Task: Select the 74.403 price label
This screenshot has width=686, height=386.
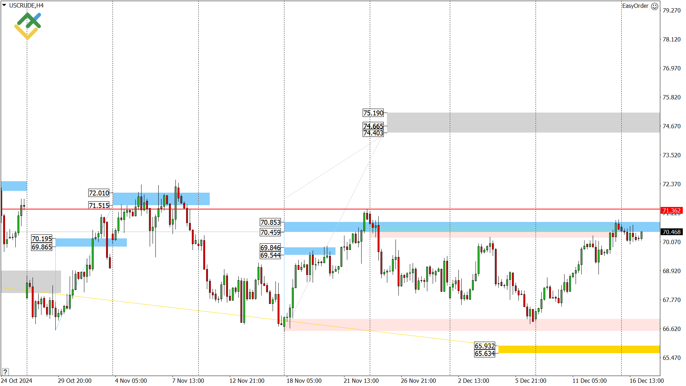Action: (373, 133)
